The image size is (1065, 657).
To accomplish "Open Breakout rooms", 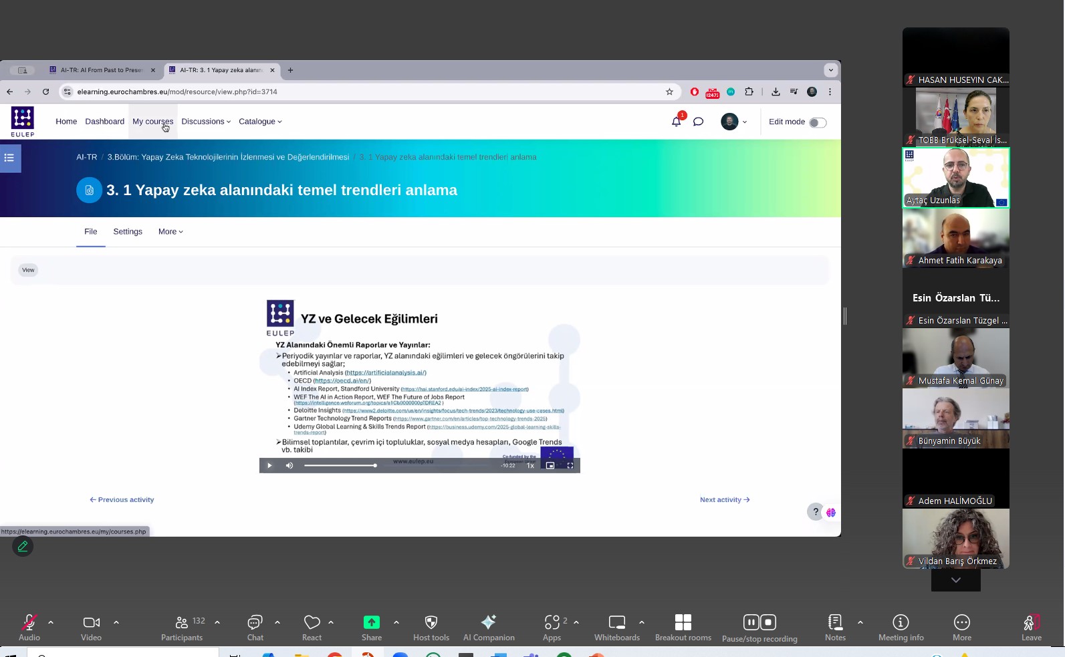I will tap(683, 627).
